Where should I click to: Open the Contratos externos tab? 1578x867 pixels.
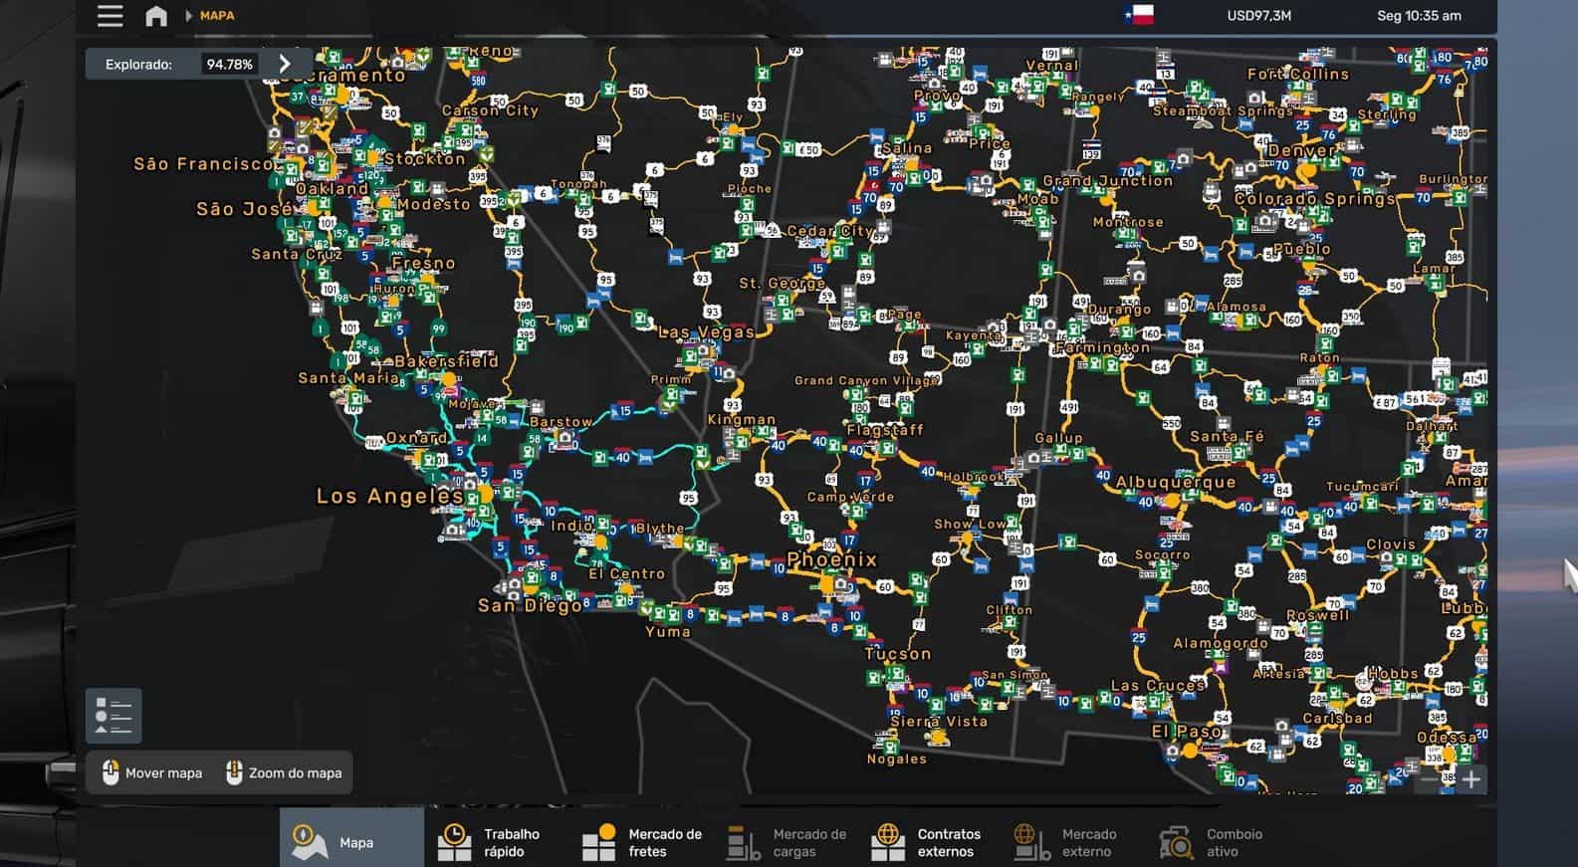(x=927, y=842)
